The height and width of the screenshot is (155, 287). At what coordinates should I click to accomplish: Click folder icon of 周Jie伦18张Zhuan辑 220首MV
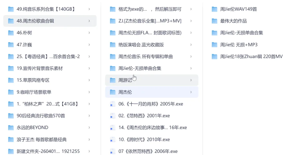pos(214,57)
